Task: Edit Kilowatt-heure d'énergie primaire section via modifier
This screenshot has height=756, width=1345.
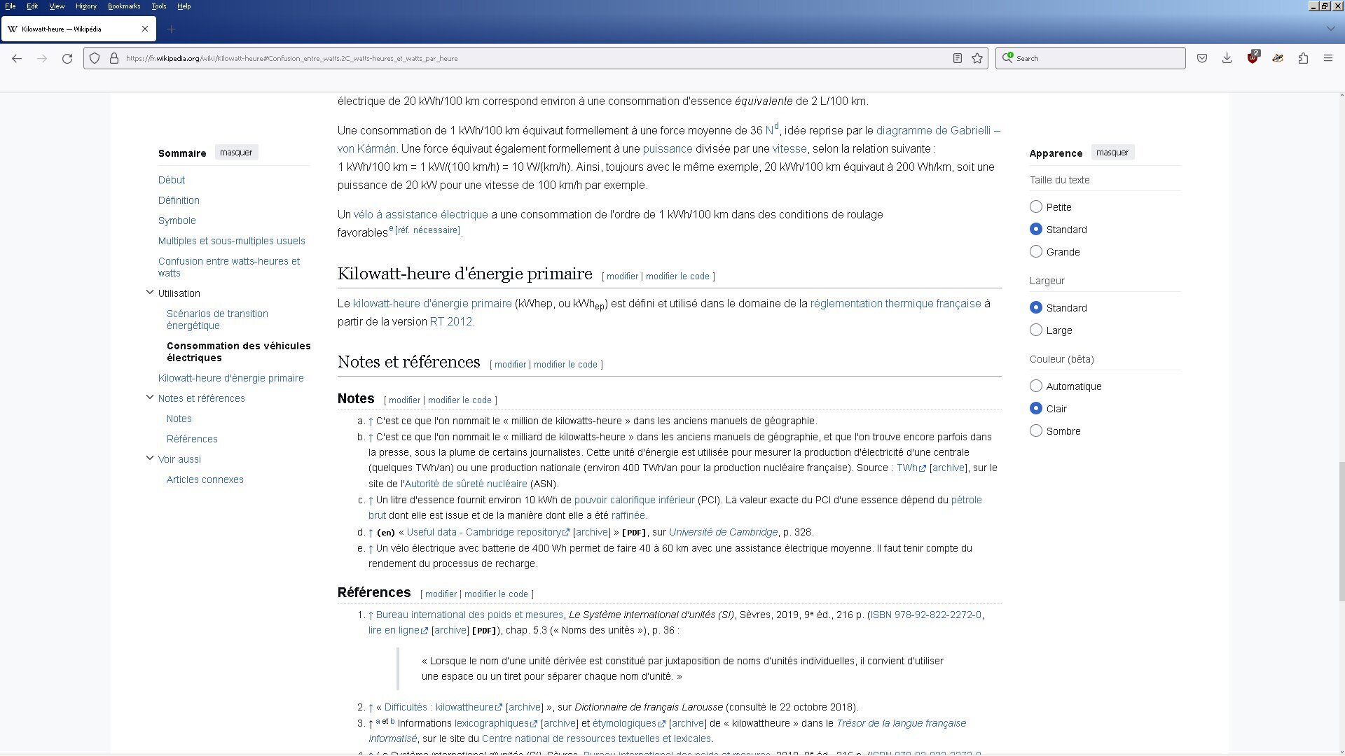Action: coord(622,276)
